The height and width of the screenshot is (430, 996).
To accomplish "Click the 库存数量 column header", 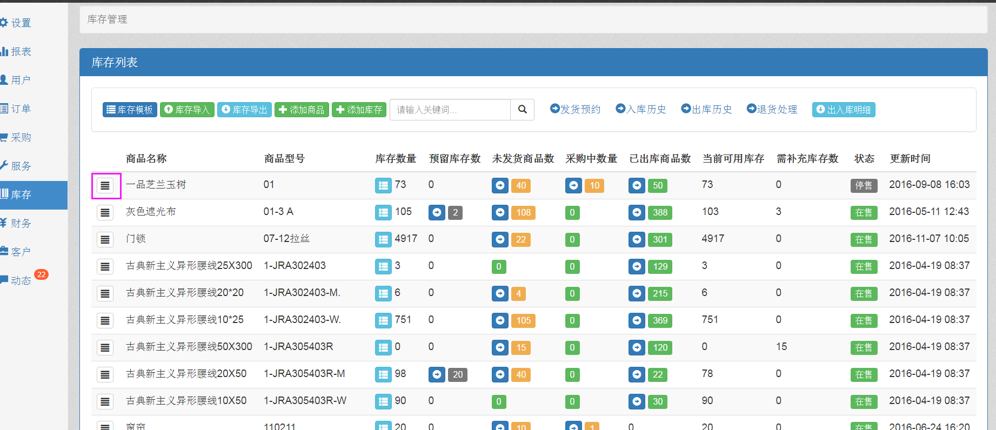I will 396,159.
